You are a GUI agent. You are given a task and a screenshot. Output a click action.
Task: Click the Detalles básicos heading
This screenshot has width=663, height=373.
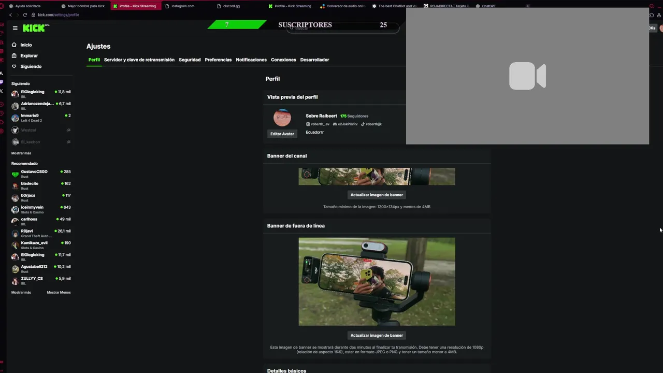[286, 370]
